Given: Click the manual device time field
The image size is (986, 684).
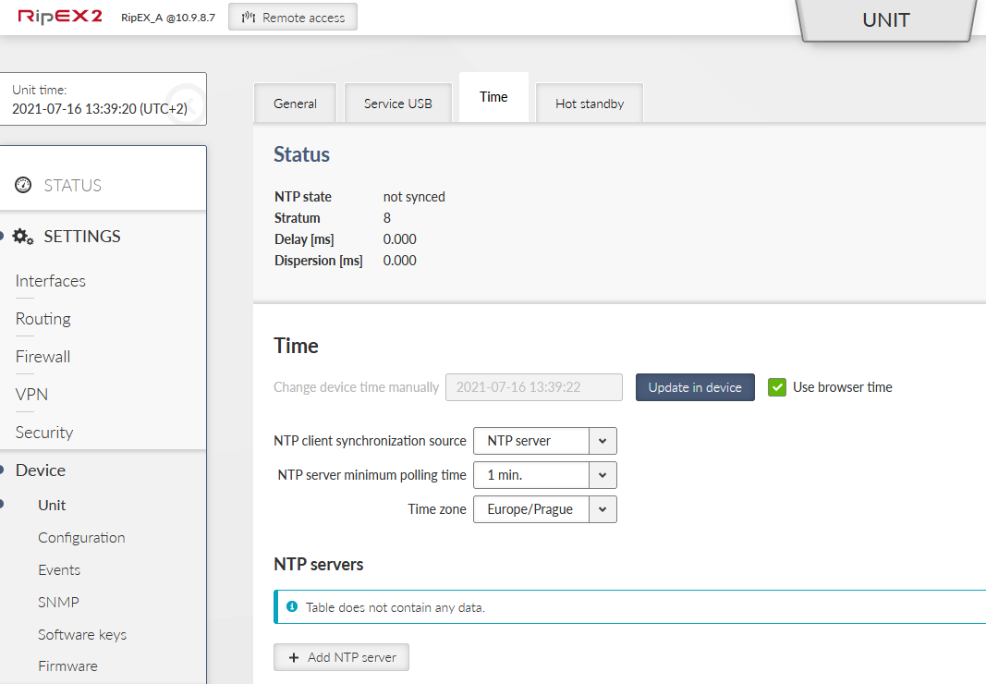Looking at the screenshot, I should coord(534,387).
